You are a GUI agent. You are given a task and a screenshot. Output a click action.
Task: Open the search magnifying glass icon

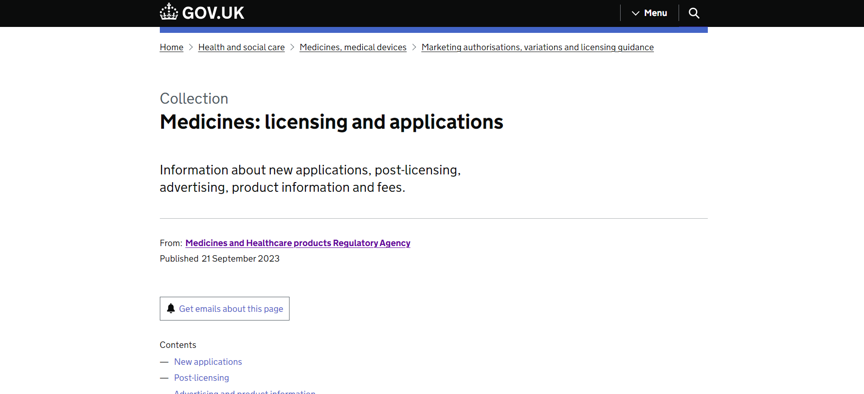pyautogui.click(x=694, y=13)
